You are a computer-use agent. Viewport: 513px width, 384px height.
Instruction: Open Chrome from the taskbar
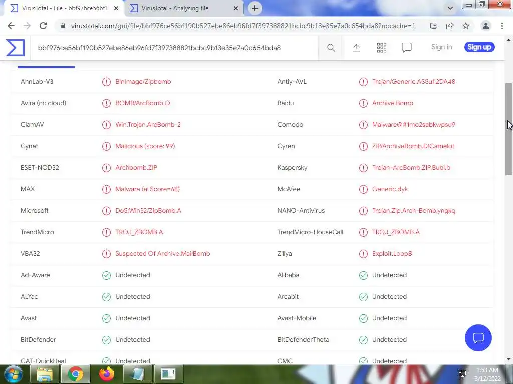76,374
